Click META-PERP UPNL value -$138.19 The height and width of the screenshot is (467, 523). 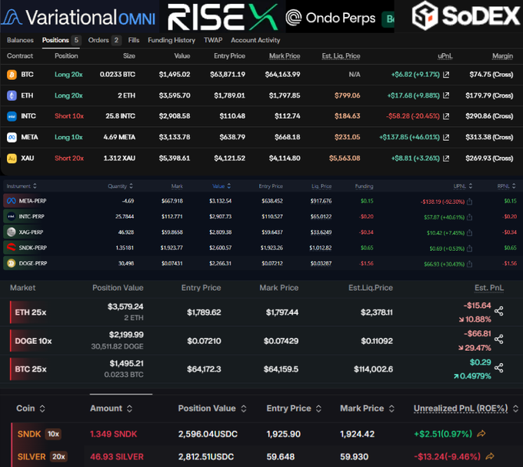[442, 202]
